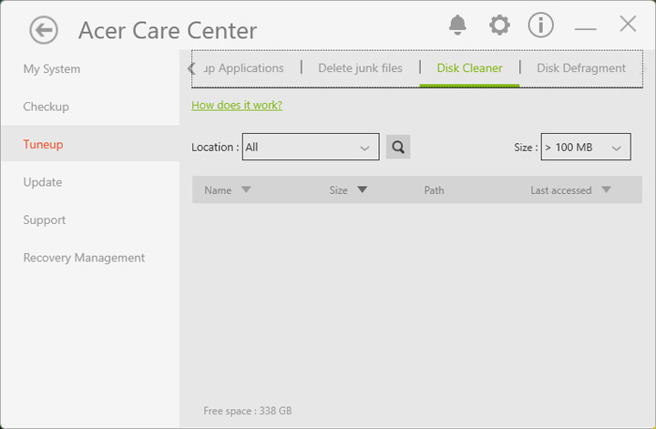This screenshot has width=656, height=429.
Task: Close the Acer Care Center window
Action: coord(628,24)
